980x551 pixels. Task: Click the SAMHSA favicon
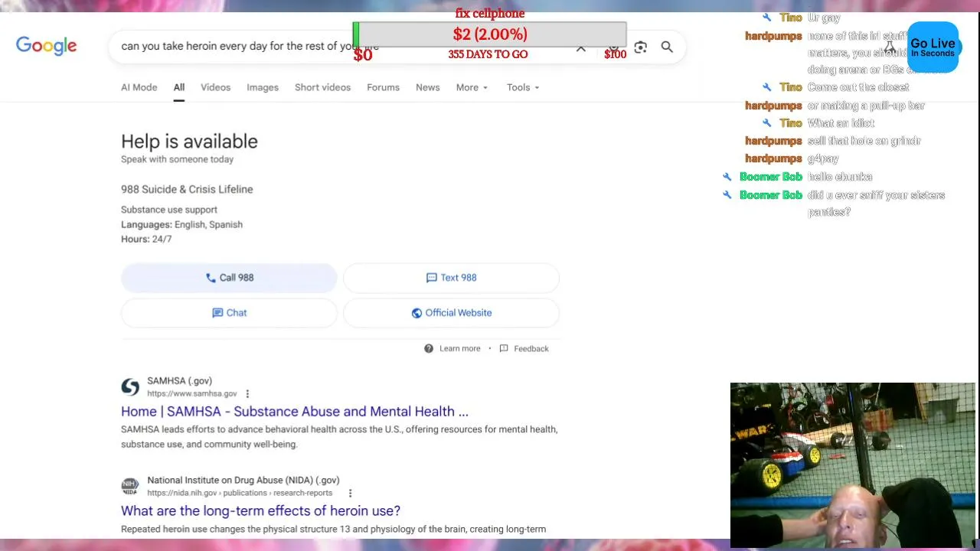[x=130, y=386]
